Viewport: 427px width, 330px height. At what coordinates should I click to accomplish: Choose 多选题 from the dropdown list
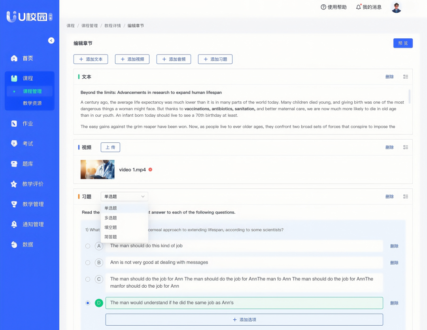point(111,218)
